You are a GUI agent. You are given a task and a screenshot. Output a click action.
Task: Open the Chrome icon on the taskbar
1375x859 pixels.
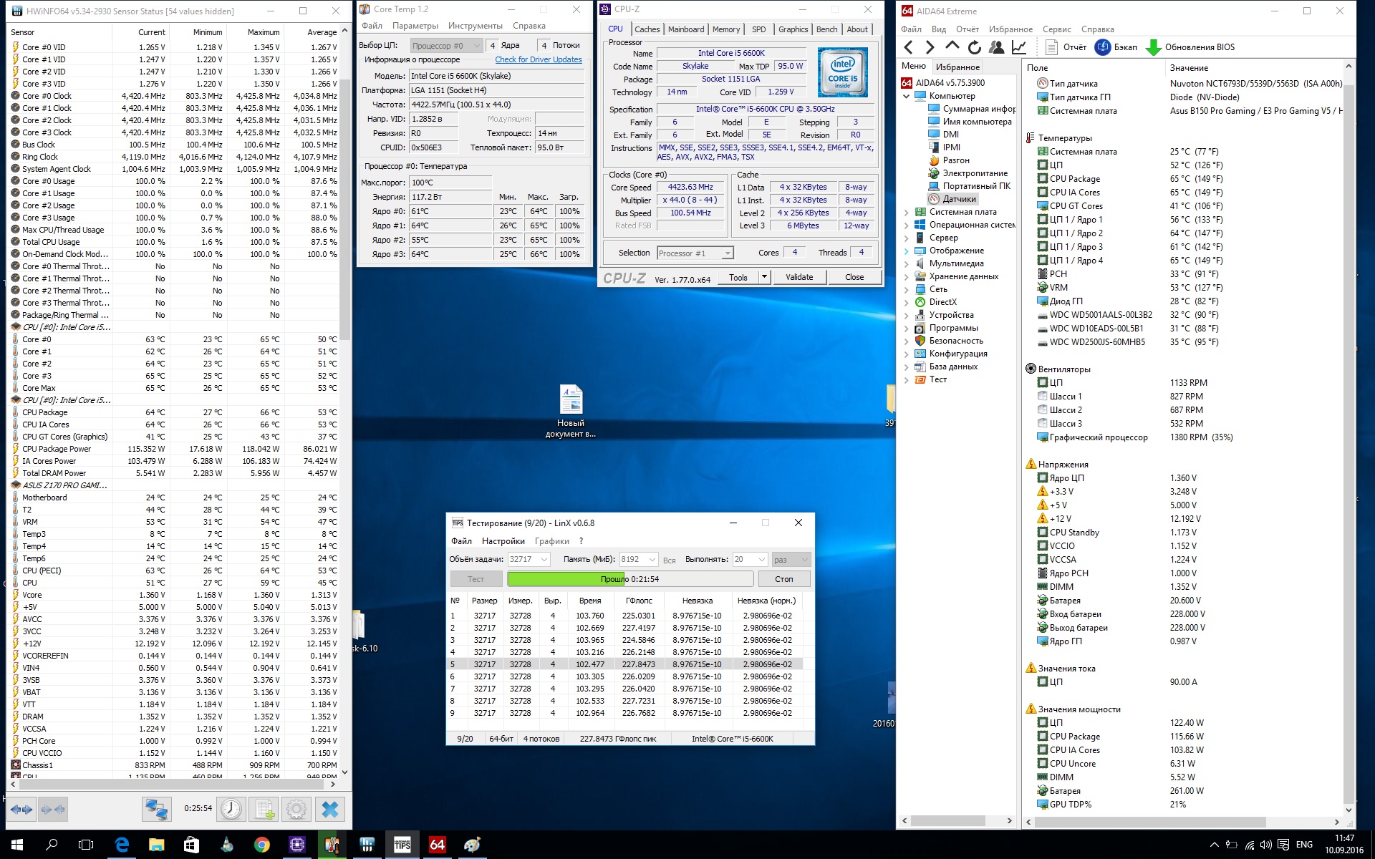point(261,845)
